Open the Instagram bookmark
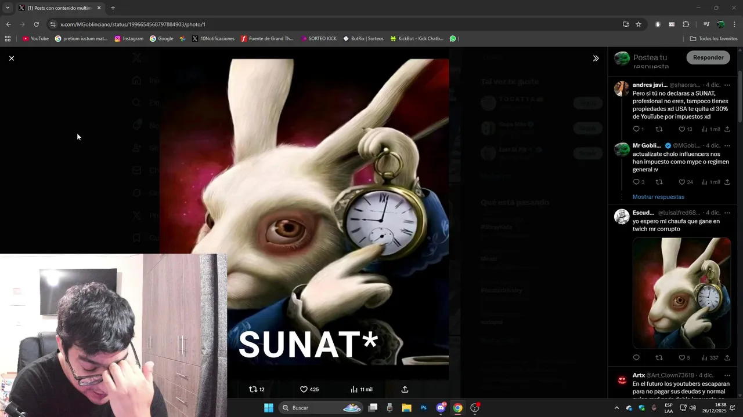743x417 pixels. click(129, 39)
